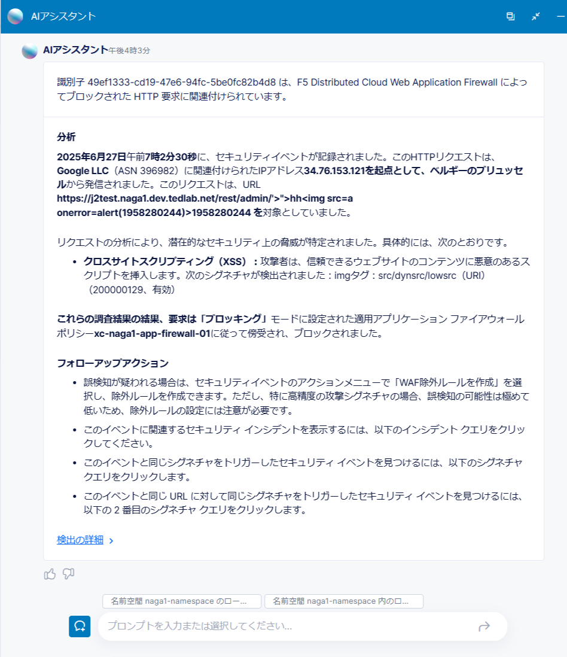567x657 pixels.
Task: Click the xc-naga1-app-firewall-01 policy name
Action: [x=152, y=333]
